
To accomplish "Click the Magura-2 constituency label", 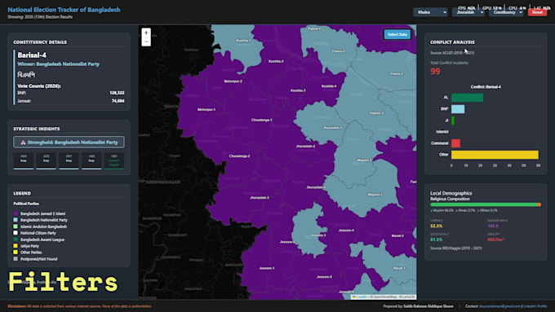I will pos(375,195).
